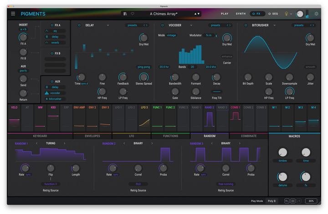Change vocoder Mode from vintage
The width and height of the screenshot is (328, 214).
(x=171, y=35)
